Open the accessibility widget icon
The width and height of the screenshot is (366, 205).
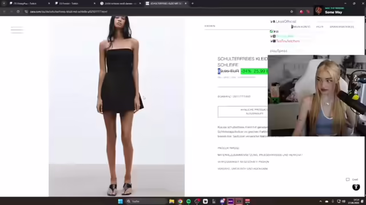[356, 187]
